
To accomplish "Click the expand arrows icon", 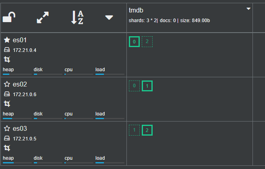I will (x=43, y=18).
